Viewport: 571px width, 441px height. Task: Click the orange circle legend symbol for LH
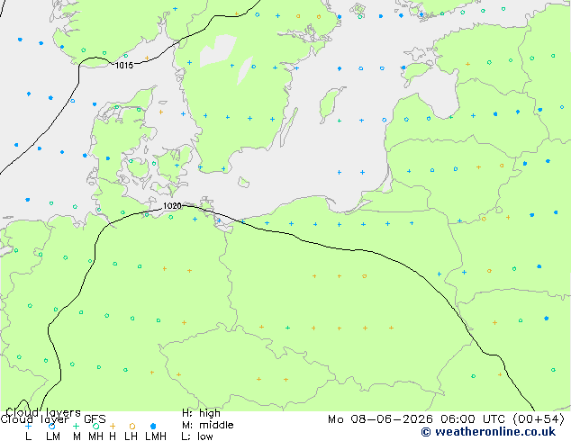pos(132,426)
